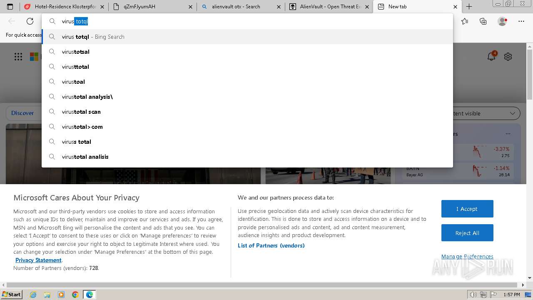Open the BAYN Bayer AG stock row
Viewport: 533px width, 300px height.
[x=458, y=171]
